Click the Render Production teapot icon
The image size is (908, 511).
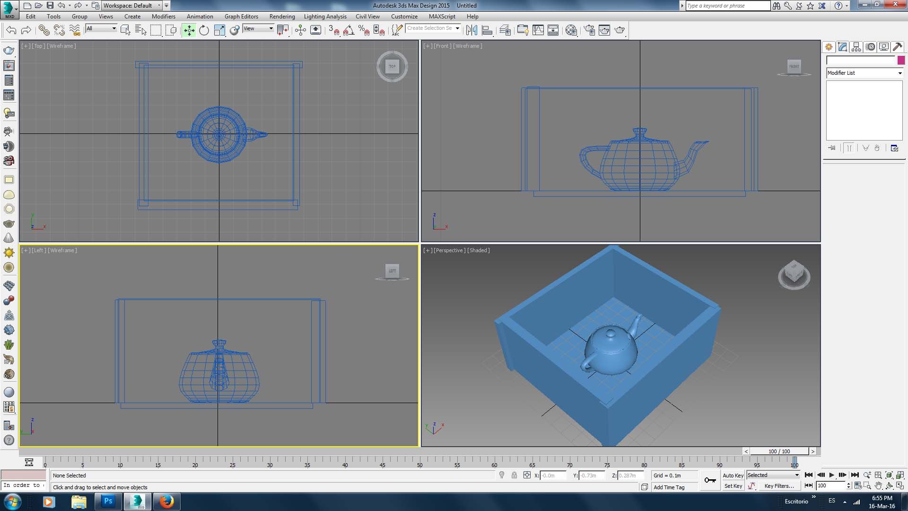[620, 30]
